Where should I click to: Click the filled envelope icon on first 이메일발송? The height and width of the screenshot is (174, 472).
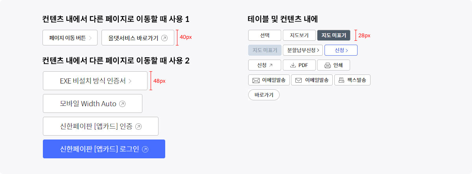[256, 80]
